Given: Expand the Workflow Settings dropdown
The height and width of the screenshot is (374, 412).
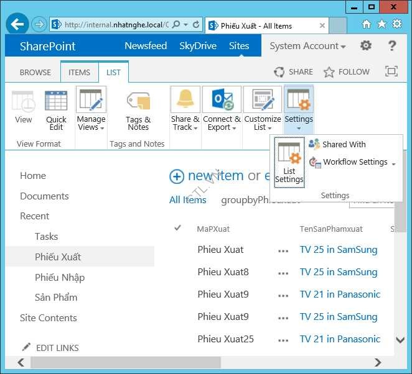Looking at the screenshot, I should coord(353,162).
